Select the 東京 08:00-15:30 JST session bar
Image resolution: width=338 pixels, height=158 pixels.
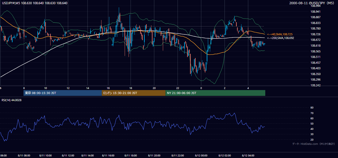tap(63, 93)
